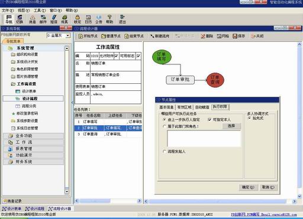Open 设计表单 tree item
Viewport: 303px width, 219px height.
pyautogui.click(x=26, y=91)
